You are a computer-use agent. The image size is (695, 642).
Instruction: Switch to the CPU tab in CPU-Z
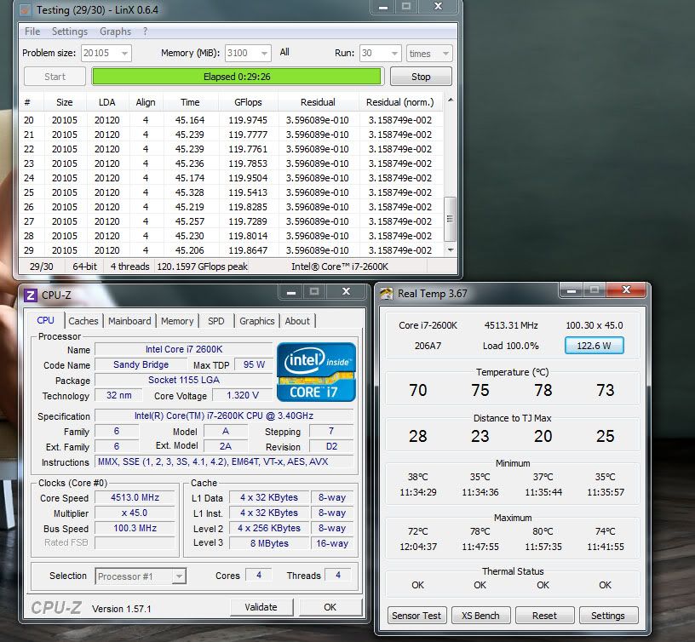(46, 320)
